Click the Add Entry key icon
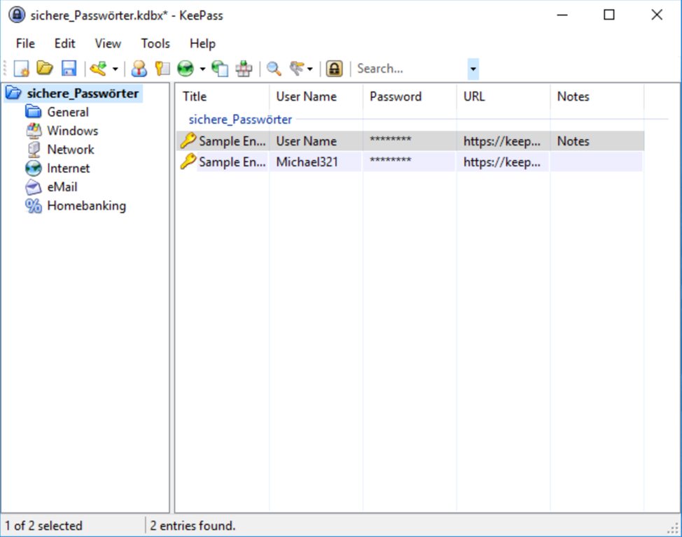Screen dimensions: 682x537 99,69
